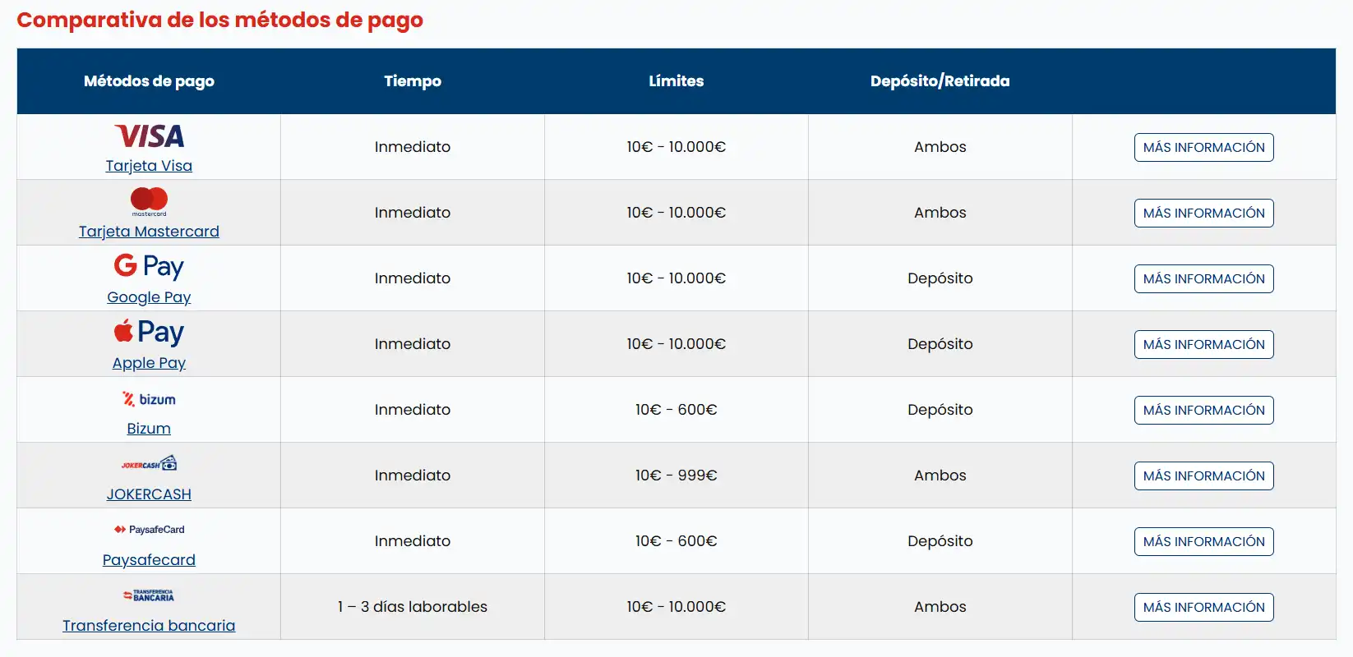Image resolution: width=1353 pixels, height=657 pixels.
Task: Click 'Ambos' in the Tarjeta Mastercard row
Action: coord(940,213)
